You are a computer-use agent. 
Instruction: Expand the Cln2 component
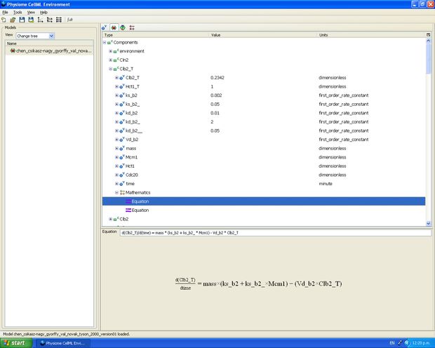click(x=110, y=60)
